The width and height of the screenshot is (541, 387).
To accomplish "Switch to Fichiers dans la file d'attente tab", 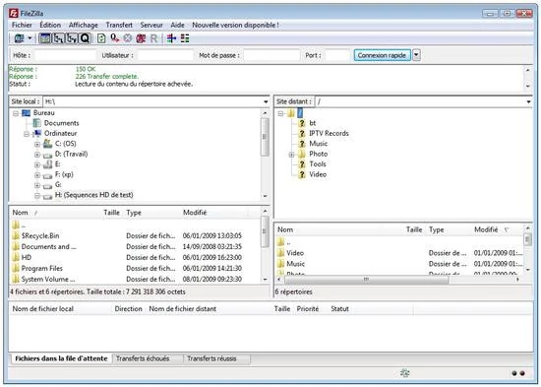I will click(x=61, y=358).
